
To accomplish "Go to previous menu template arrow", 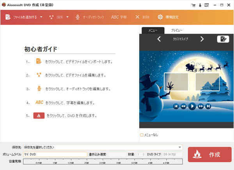I will pyautogui.click(x=159, y=39).
